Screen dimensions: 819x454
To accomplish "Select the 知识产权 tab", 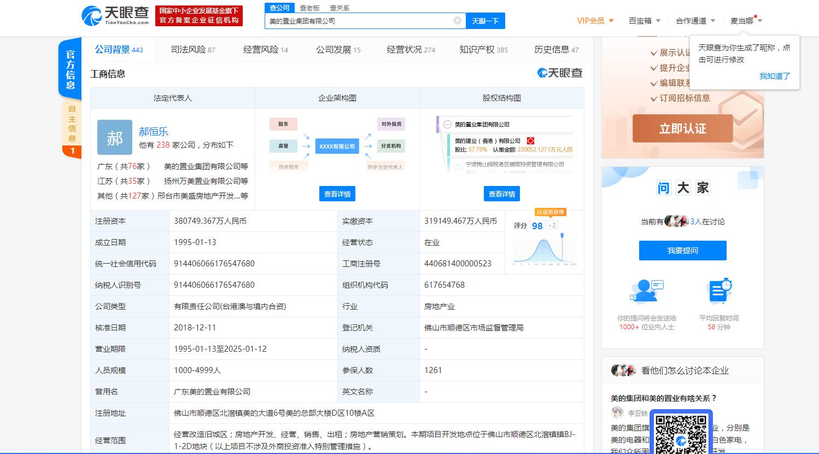I will coord(483,49).
